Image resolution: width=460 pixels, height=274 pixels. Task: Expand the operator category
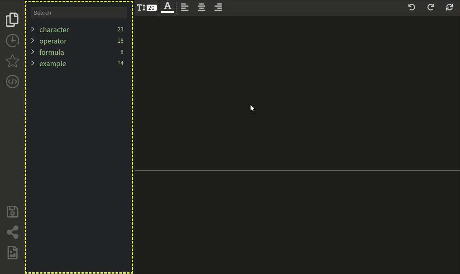pos(33,41)
